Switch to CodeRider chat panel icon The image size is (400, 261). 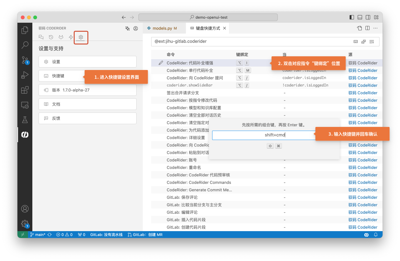coord(41,37)
